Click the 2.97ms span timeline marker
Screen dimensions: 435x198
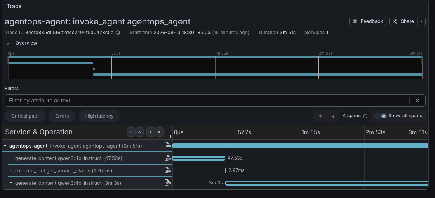click(226, 170)
